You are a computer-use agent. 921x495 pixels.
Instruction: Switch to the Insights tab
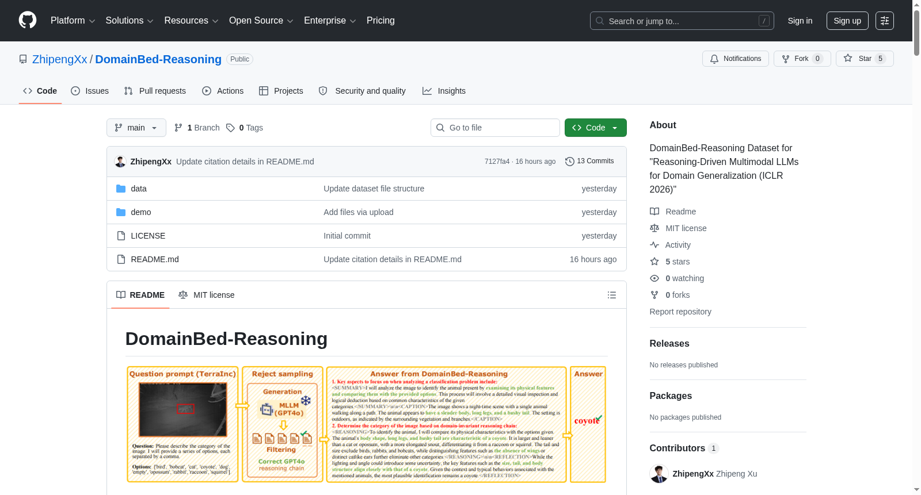(444, 91)
